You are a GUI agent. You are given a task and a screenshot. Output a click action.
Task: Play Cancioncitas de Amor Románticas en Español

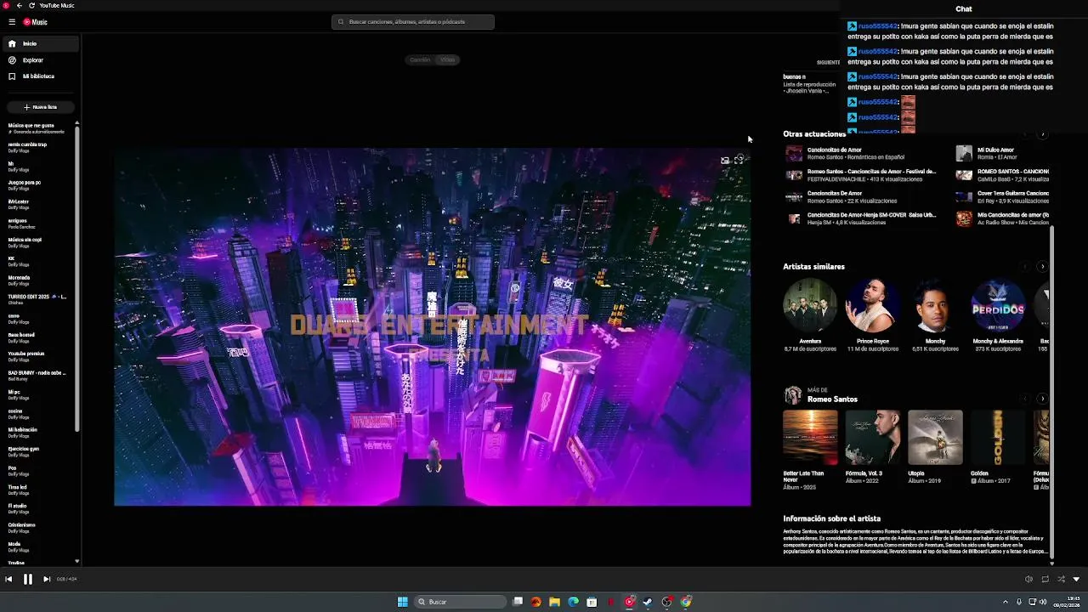[861, 153]
